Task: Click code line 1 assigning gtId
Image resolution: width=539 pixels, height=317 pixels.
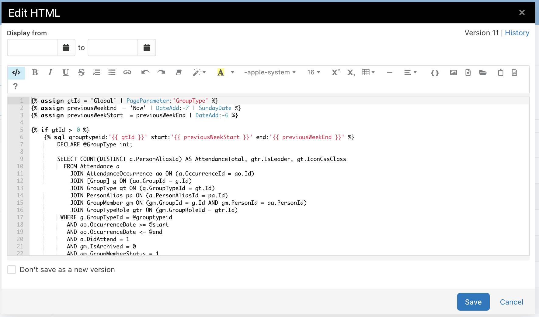Action: click(125, 101)
